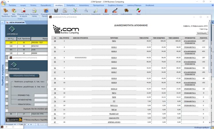Click the green and red arrows ribbon icon
This screenshot has height=129, width=214.
pos(139,11)
